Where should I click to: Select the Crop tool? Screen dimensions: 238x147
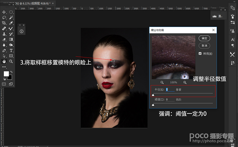4,23
